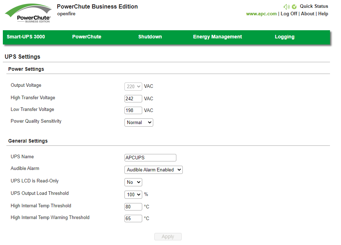The height and width of the screenshot is (245, 341).
Task: Click the High Internal Temp Threshold field
Action: coord(133,207)
